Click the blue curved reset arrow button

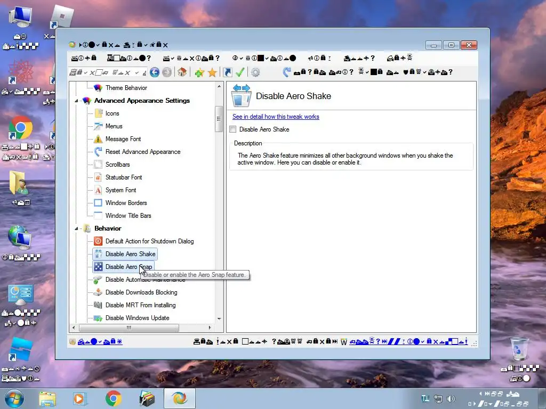pyautogui.click(x=286, y=72)
